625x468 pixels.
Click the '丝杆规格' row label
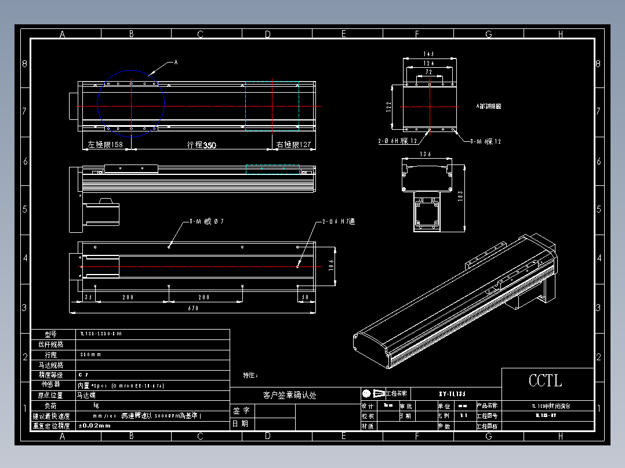[x=51, y=345]
